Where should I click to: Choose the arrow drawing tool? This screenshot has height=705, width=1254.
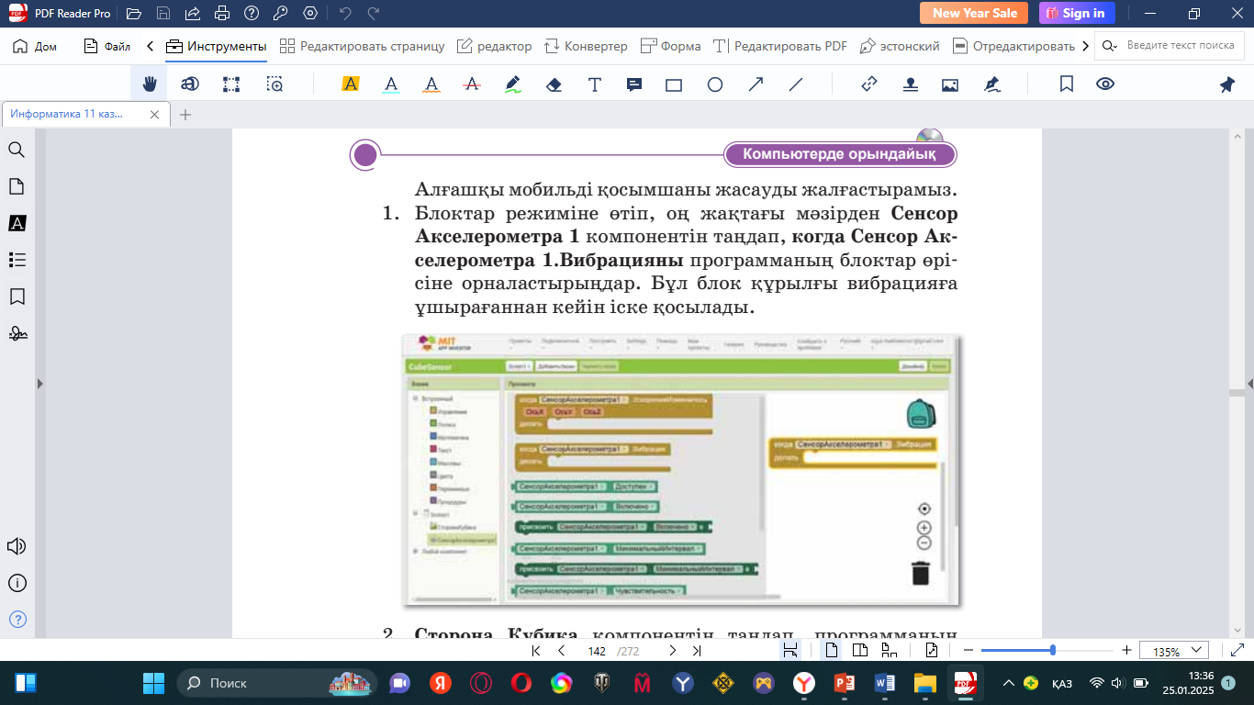(756, 84)
